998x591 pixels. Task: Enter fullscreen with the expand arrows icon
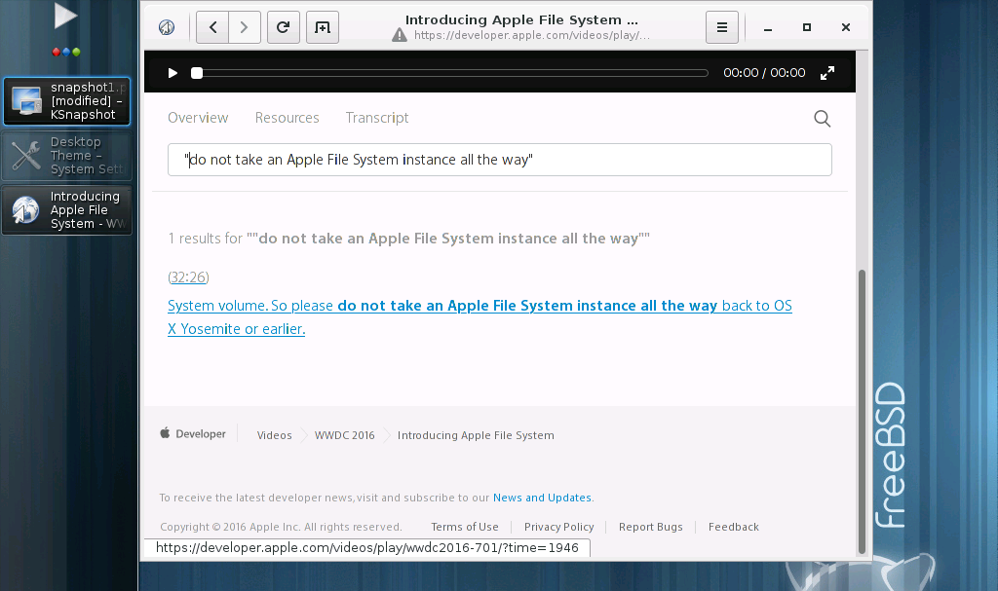pos(826,73)
